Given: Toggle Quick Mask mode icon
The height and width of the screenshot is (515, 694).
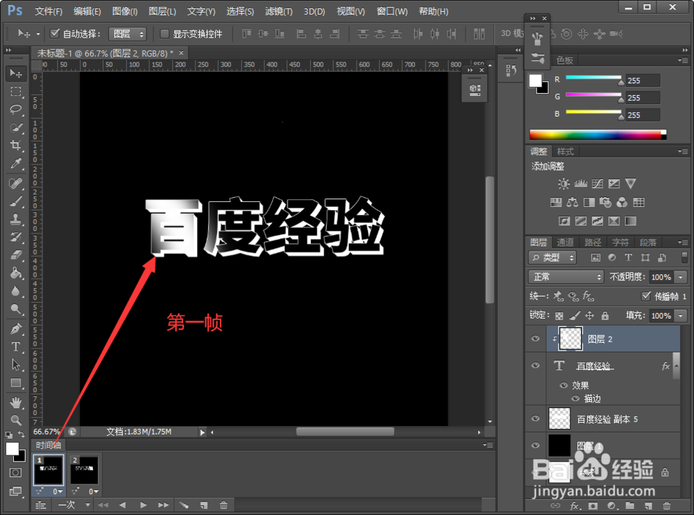Looking at the screenshot, I should click(x=15, y=473).
